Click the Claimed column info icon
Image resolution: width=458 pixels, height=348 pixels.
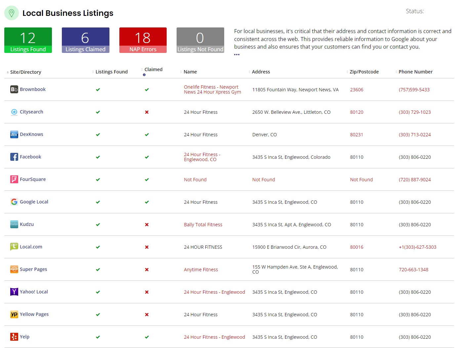[x=144, y=75]
